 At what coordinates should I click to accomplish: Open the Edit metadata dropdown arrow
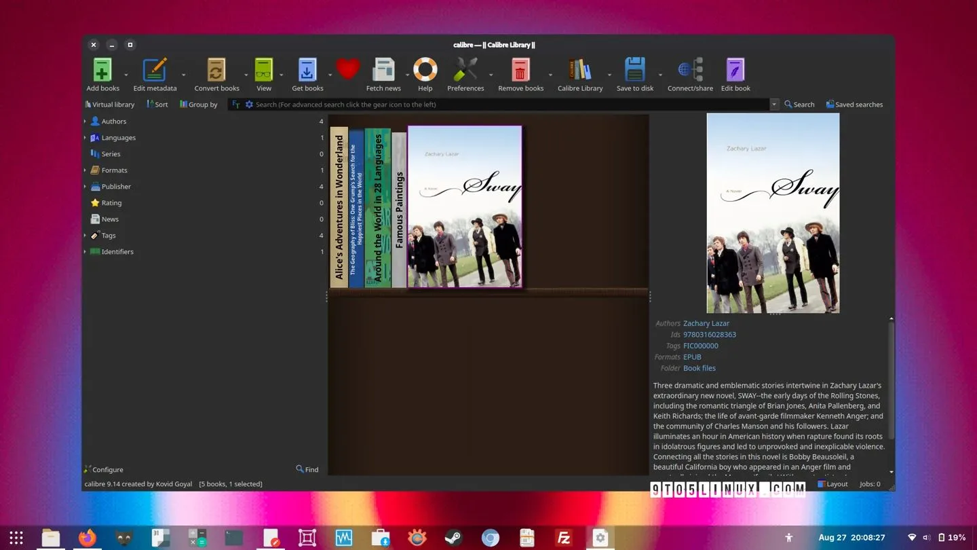[184, 75]
